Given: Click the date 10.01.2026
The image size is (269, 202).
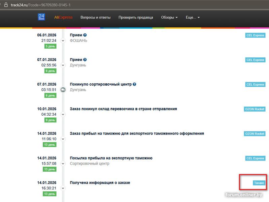Looking at the screenshot, I should [47, 109].
